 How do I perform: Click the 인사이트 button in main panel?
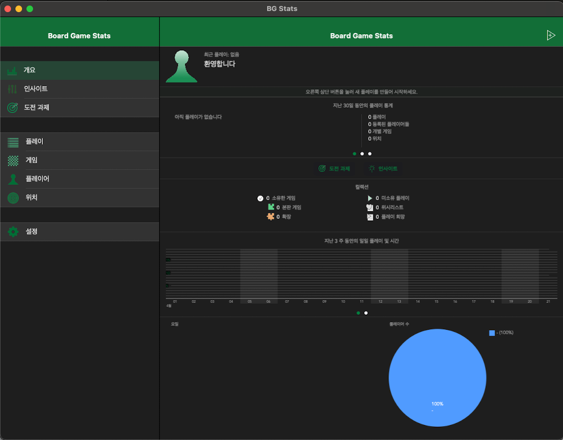pyautogui.click(x=383, y=168)
